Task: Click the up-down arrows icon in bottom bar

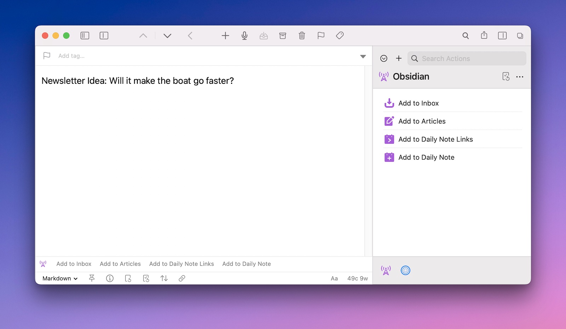Action: tap(164, 278)
